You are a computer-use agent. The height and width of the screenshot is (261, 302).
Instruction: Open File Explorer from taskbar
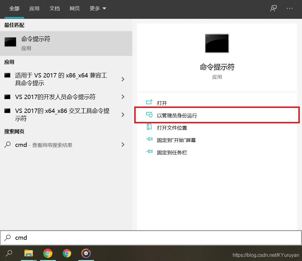pos(28,253)
